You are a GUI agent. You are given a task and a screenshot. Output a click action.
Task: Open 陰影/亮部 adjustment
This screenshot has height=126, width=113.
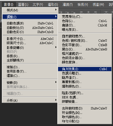pos(85,93)
